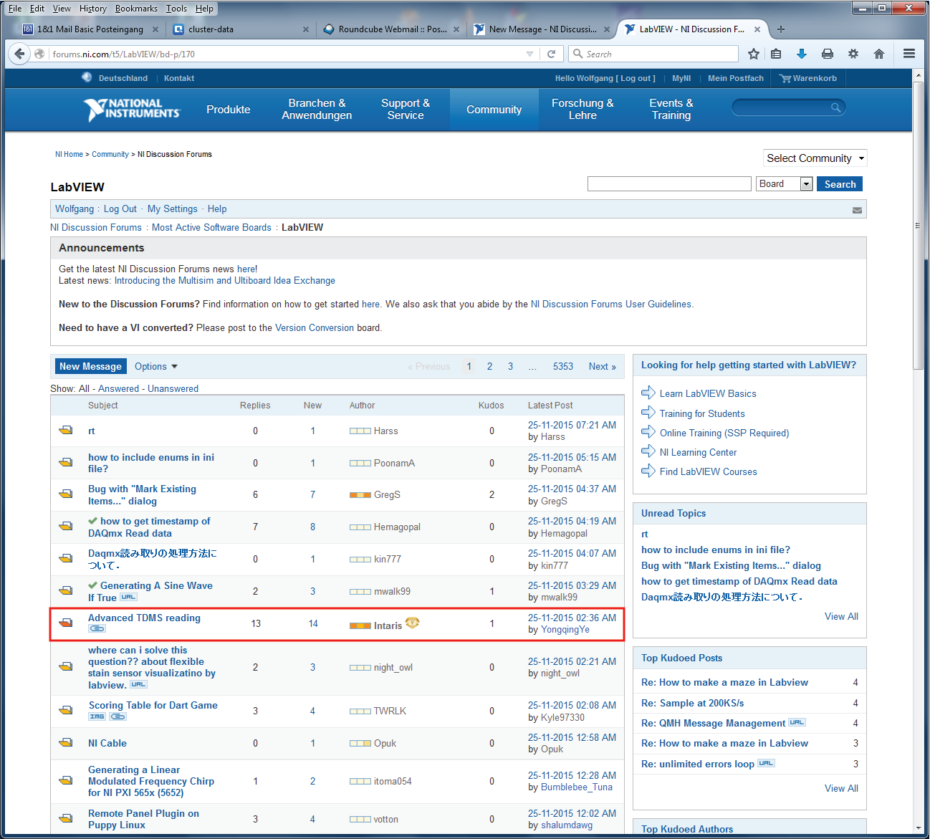Open 'Re: Sample at 200KS/s' kudoed post
Screen dimensions: 930x839
(x=692, y=703)
